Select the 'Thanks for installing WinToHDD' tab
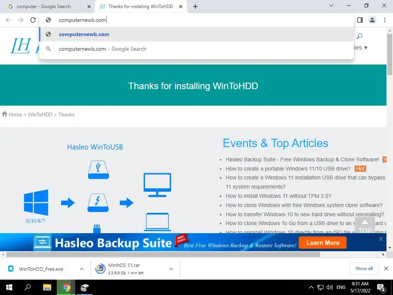Viewport: 393px width, 295px height. click(140, 7)
